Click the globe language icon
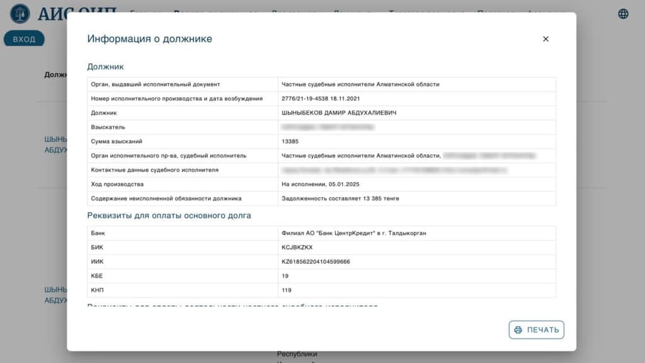Screen dimensions: 645x363 coord(623,14)
